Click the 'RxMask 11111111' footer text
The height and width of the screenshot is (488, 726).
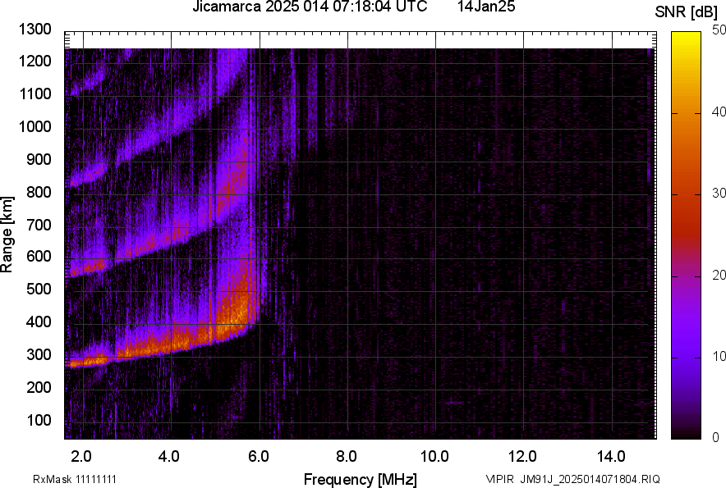pos(75,479)
